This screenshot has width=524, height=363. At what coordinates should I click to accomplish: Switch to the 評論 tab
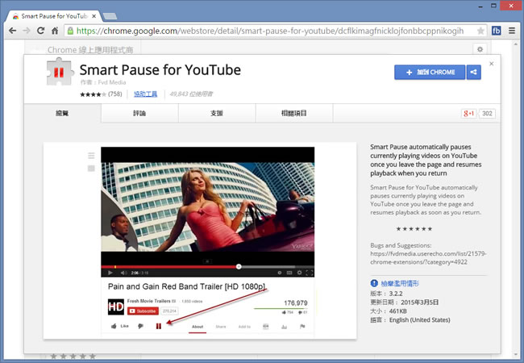click(x=139, y=114)
